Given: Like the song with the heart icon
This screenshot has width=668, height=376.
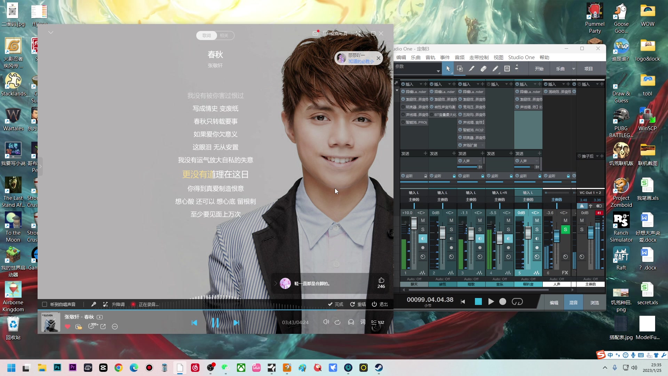Looking at the screenshot, I should [67, 327].
